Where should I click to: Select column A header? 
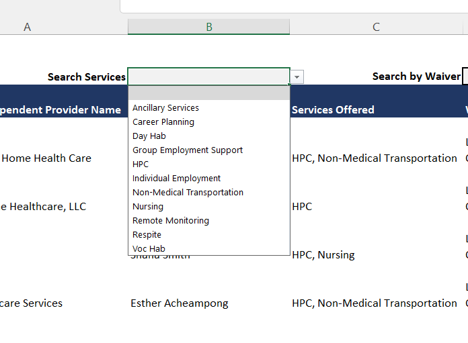pos(27,27)
